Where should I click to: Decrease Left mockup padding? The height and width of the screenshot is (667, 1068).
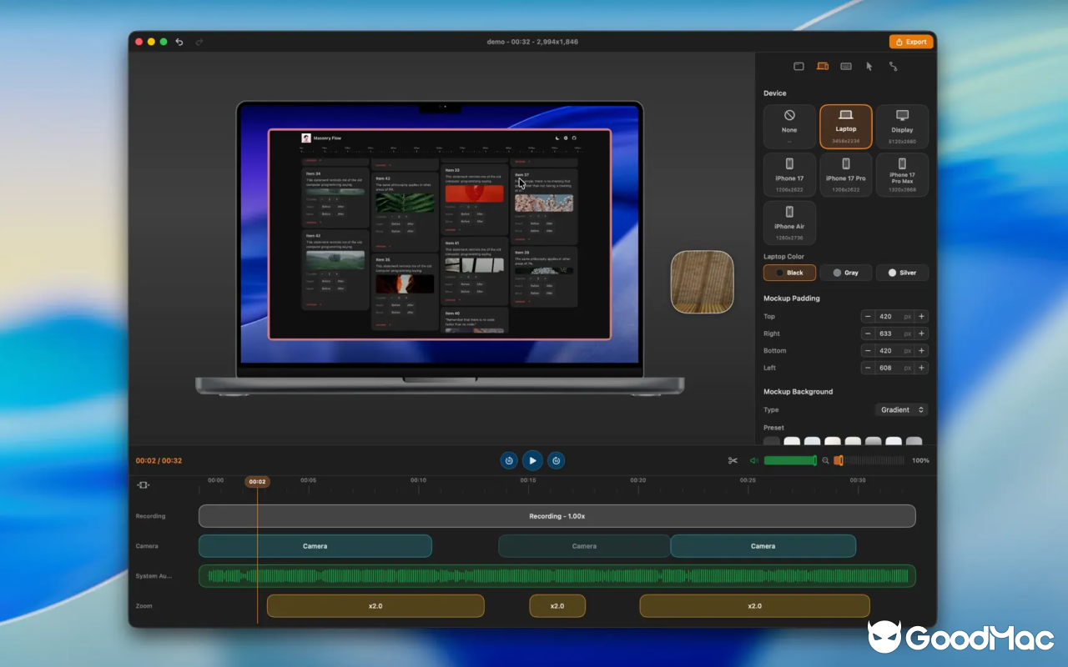coord(868,368)
